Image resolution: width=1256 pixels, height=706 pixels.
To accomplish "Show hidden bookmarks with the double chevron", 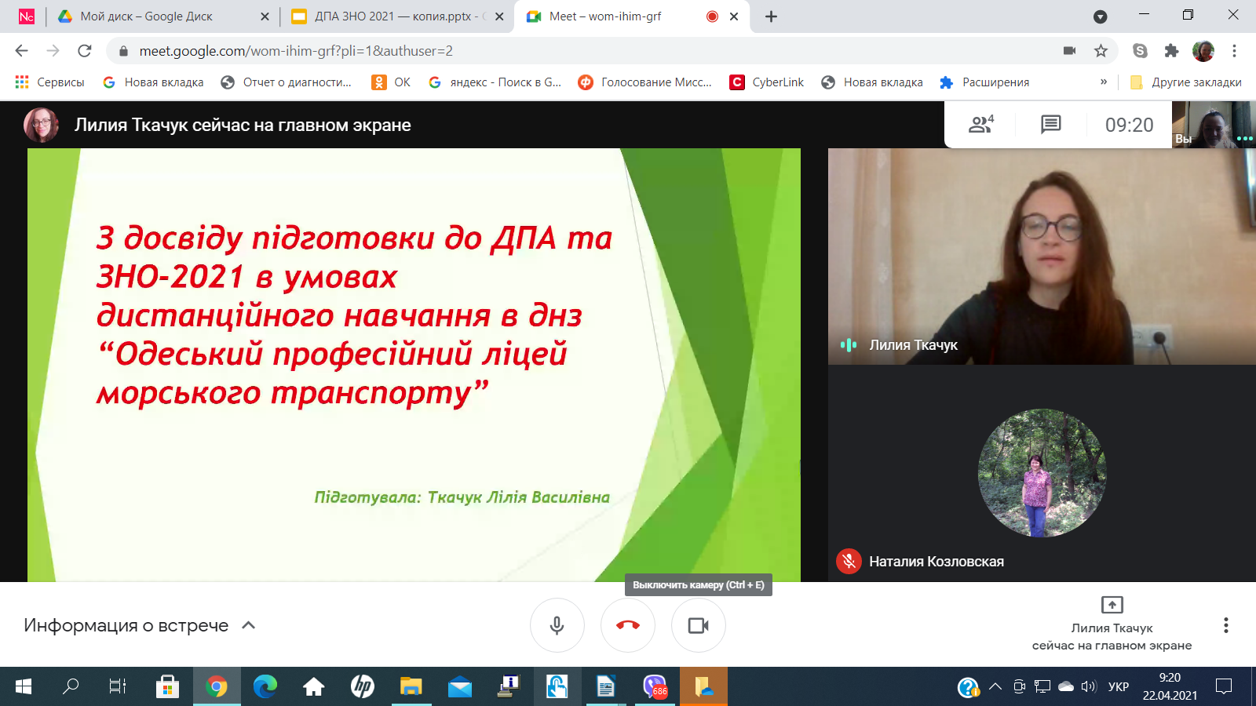I will point(1104,82).
